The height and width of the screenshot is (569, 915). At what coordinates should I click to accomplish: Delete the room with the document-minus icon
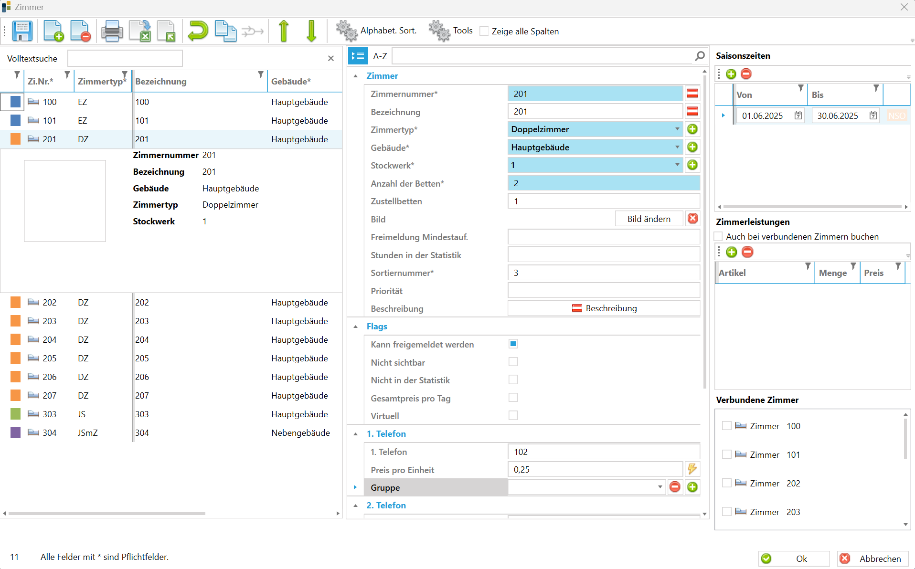[x=80, y=31]
